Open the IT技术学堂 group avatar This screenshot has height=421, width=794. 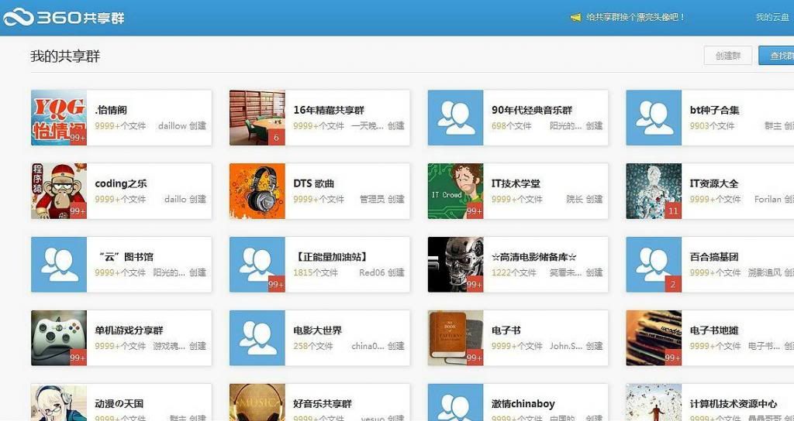pos(455,191)
